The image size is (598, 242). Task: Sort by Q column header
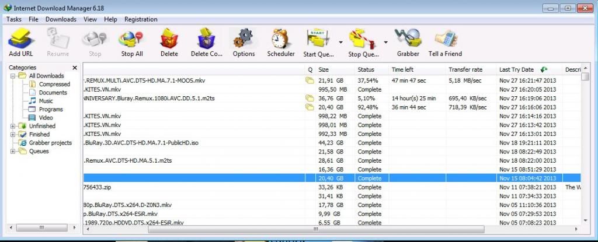[310, 70]
